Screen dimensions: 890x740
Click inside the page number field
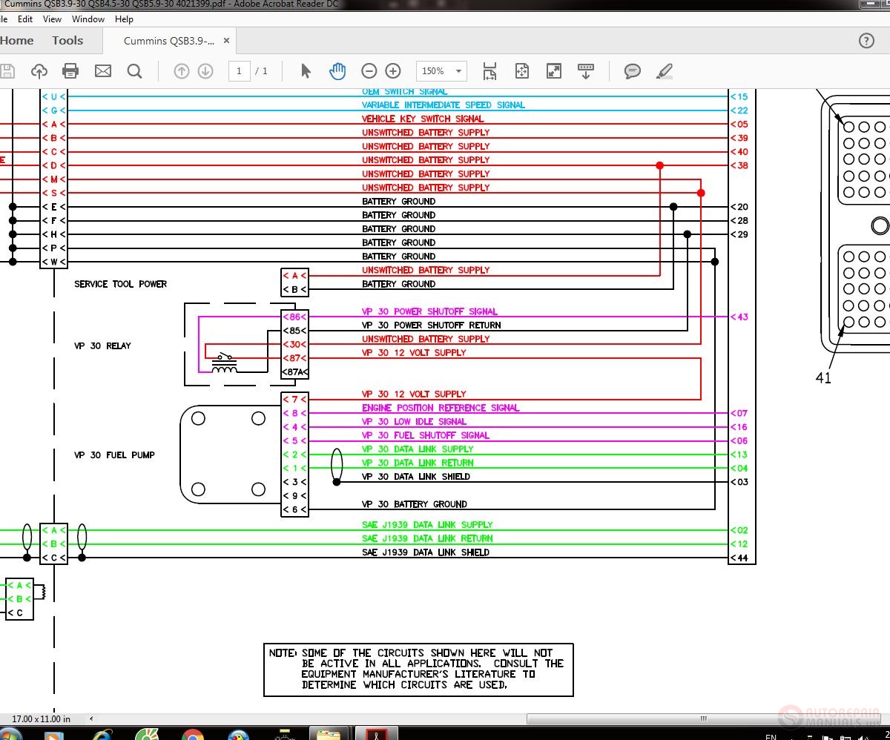tap(238, 70)
